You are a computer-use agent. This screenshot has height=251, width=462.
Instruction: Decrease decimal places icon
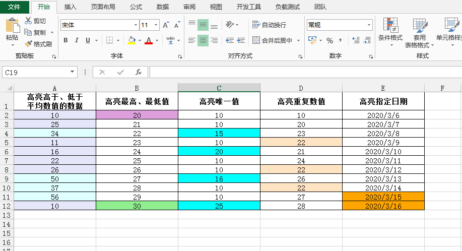tap(367, 40)
